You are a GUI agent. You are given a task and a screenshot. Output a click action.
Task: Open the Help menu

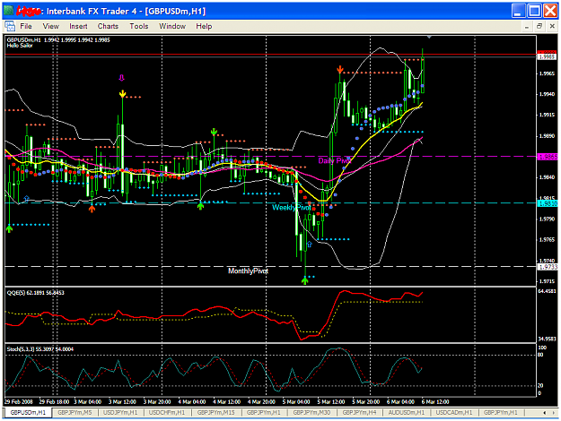pos(204,26)
